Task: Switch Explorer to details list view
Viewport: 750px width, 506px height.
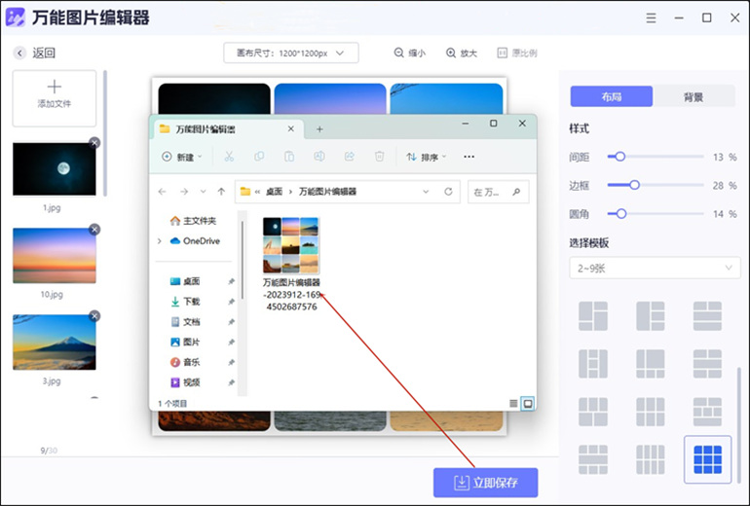Action: (513, 404)
